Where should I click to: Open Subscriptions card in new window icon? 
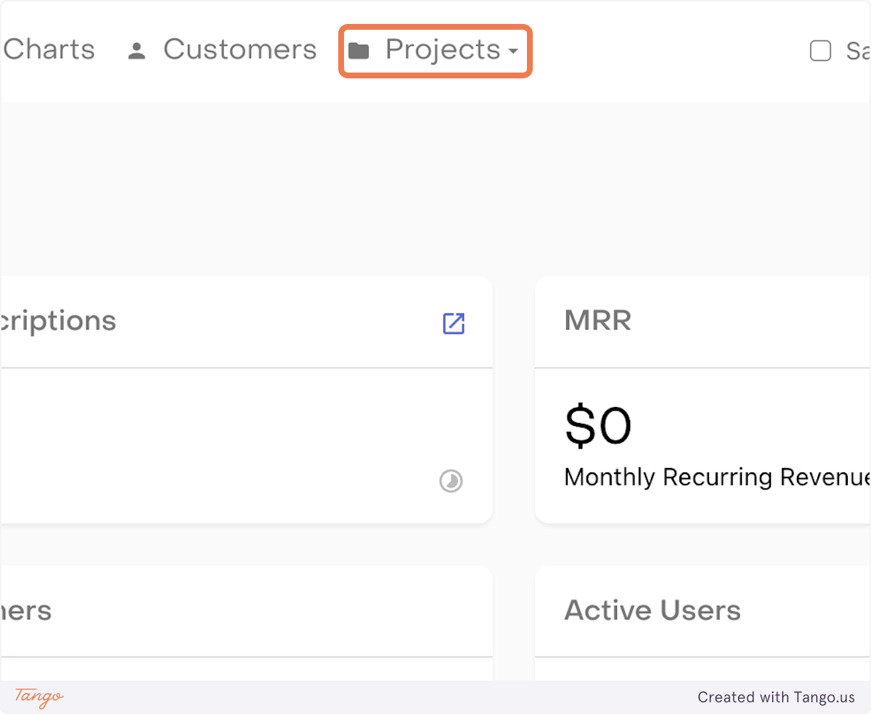coord(454,324)
